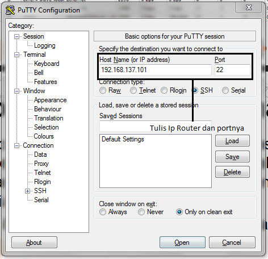Click the Saved Sessions name field
Image resolution: width=268 pixels, height=259 pixels.
tap(156, 126)
